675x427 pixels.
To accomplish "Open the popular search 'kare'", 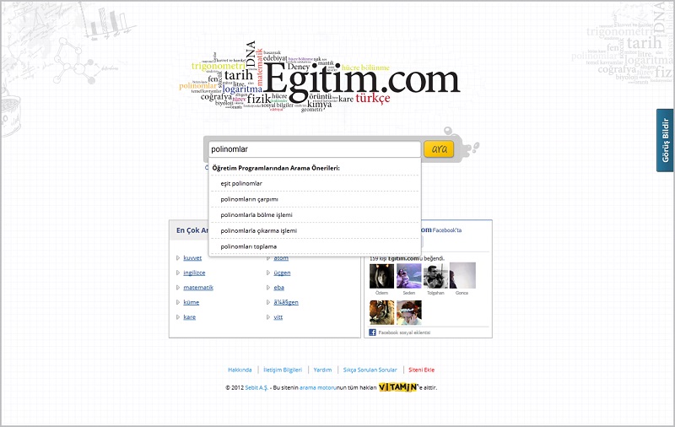I will (x=189, y=316).
